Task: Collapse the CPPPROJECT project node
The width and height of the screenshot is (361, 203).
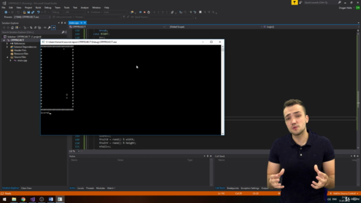Action: click(x=4, y=40)
